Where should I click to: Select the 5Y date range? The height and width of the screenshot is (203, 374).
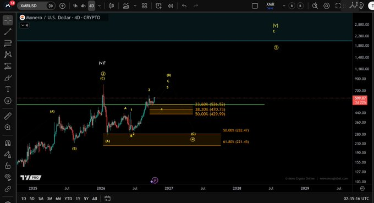click(x=86, y=199)
